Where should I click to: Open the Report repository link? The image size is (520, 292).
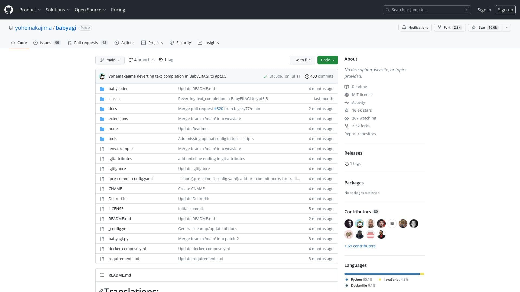(x=360, y=134)
